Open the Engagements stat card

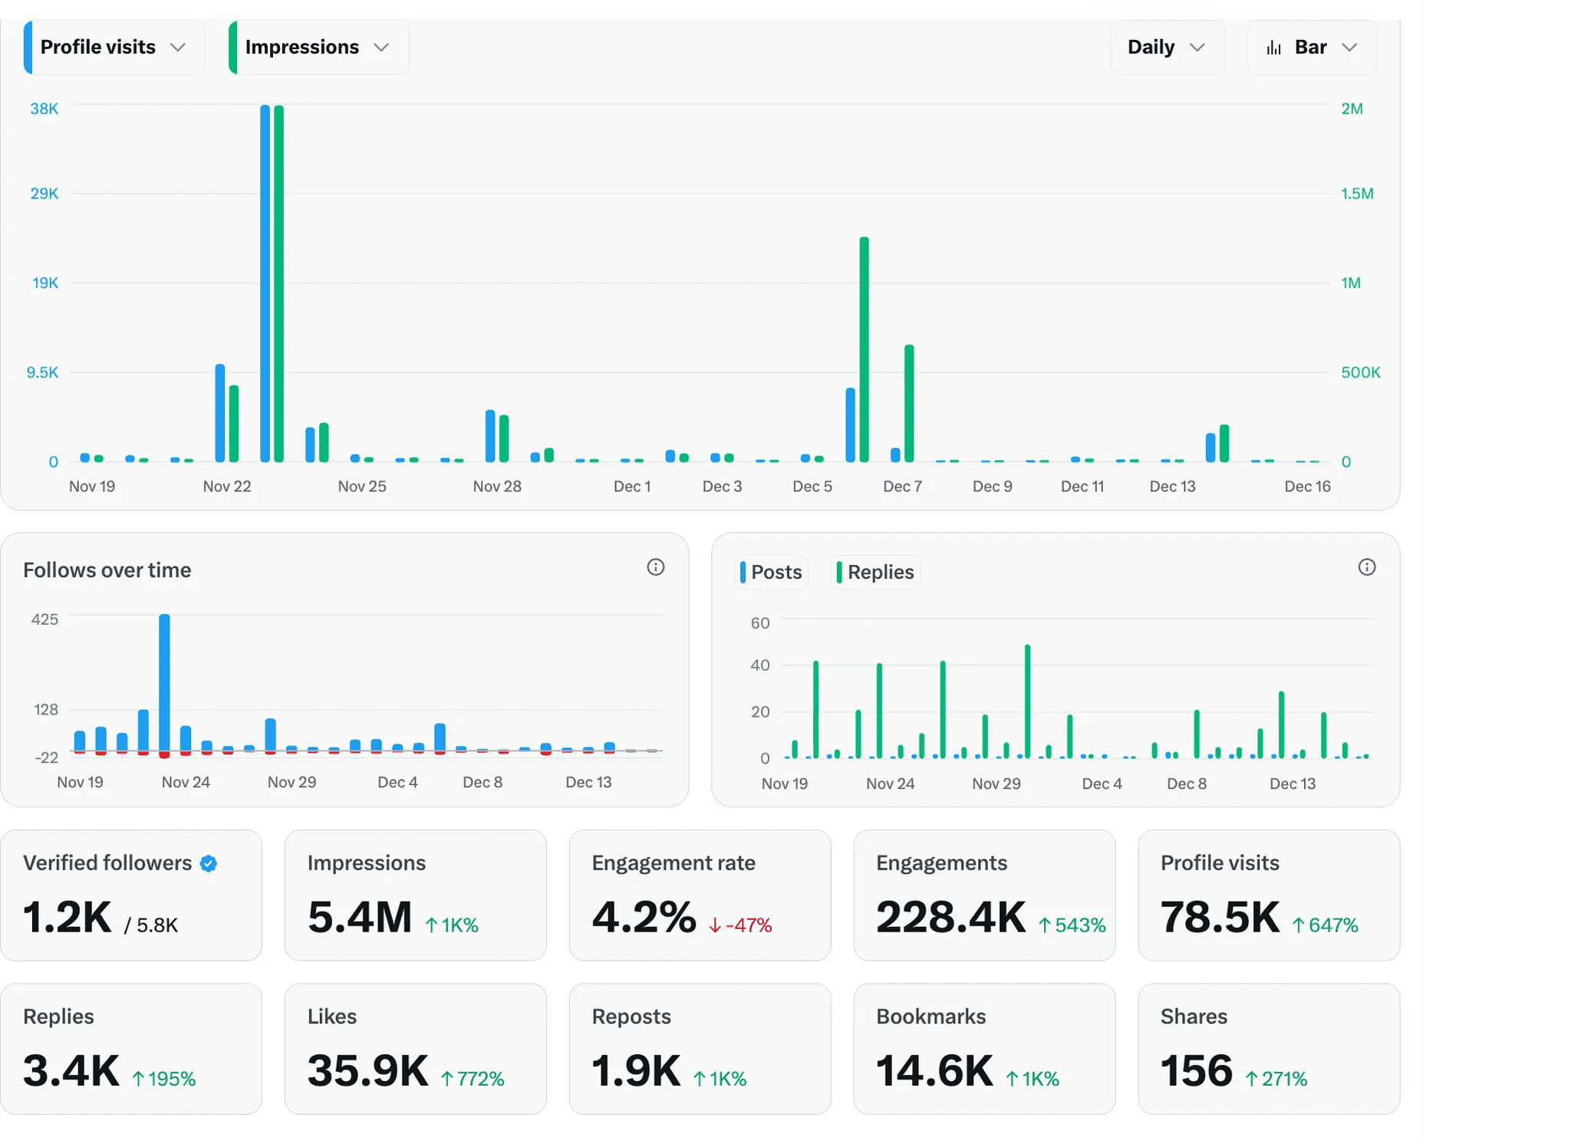pos(984,895)
